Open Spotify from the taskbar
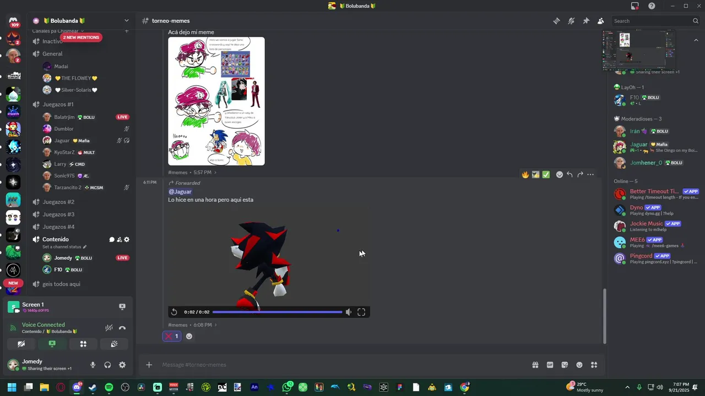The width and height of the screenshot is (705, 396). click(x=109, y=387)
